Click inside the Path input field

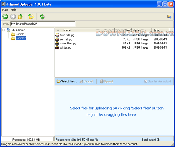(x=43, y=24)
